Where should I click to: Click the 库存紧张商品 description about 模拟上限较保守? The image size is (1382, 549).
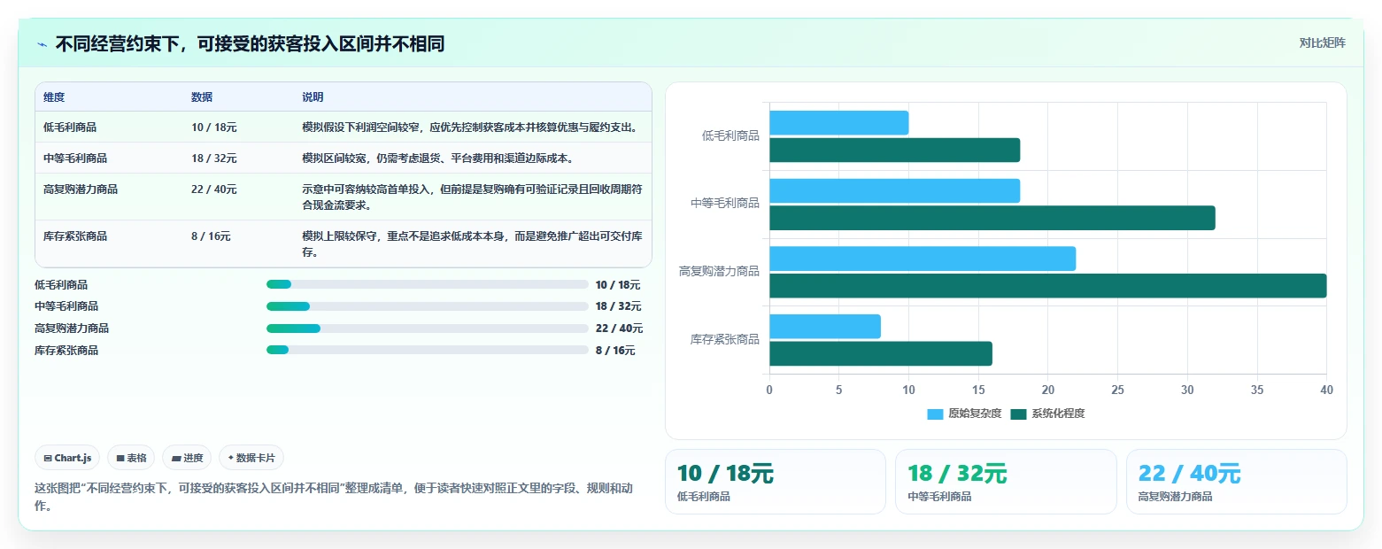point(473,244)
